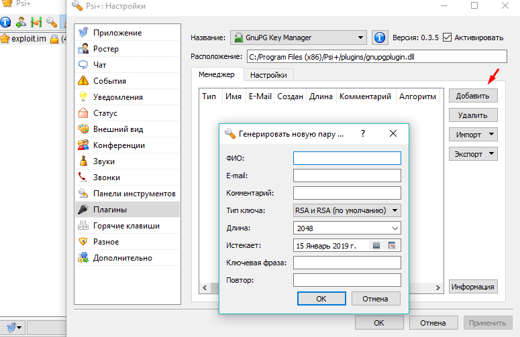Click the Чат speech bubble icon
Image resolution: width=520 pixels, height=337 pixels.
(83, 64)
